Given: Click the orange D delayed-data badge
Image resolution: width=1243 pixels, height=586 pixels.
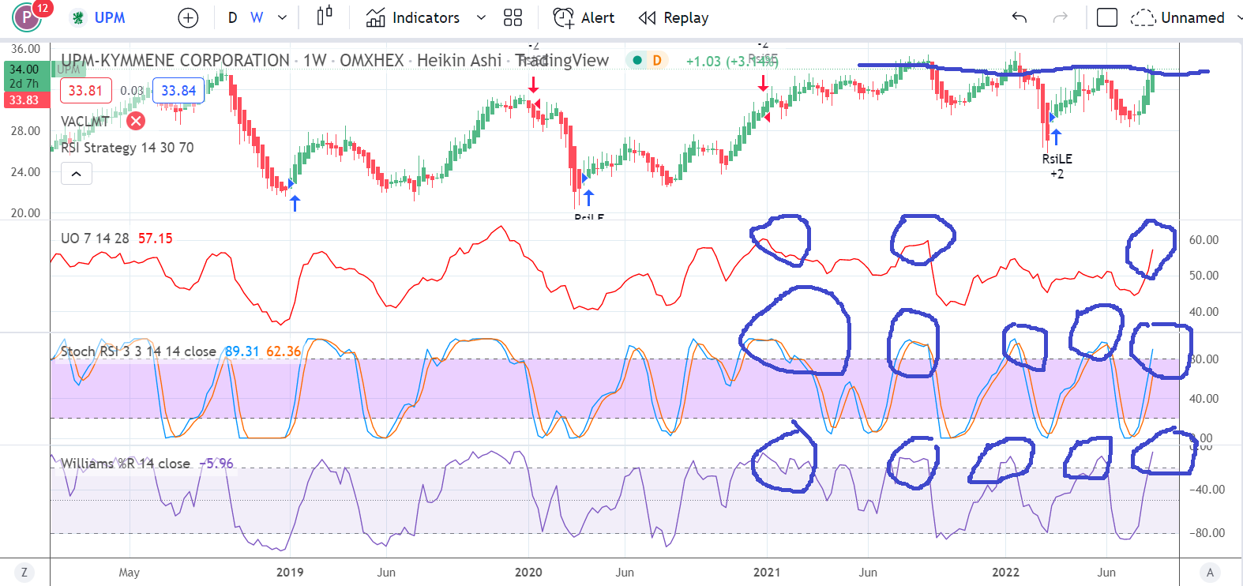Looking at the screenshot, I should coord(657,60).
